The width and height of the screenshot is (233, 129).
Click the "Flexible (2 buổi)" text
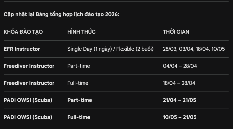tap(135, 49)
